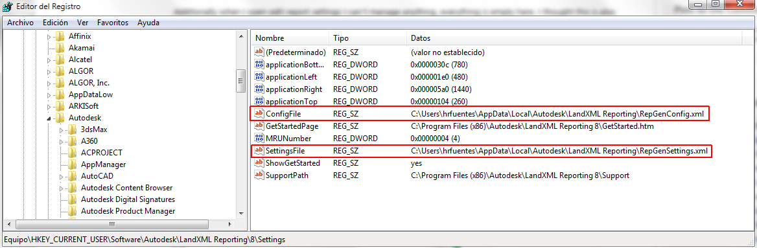The height and width of the screenshot is (248, 757).
Task: Click the ConfigFile string value icon
Action: [x=260, y=114]
